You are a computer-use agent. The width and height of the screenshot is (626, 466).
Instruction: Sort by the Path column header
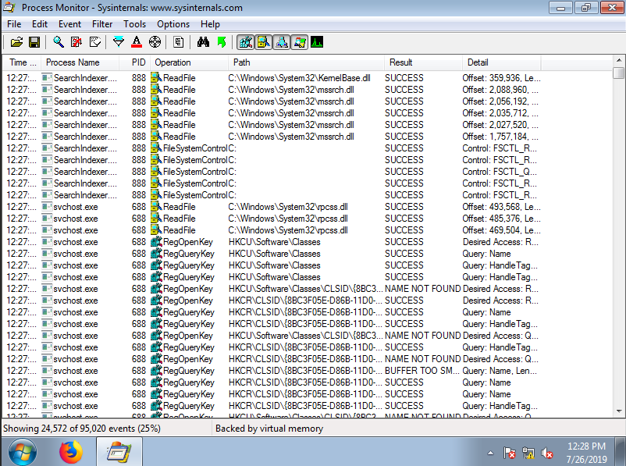point(307,62)
